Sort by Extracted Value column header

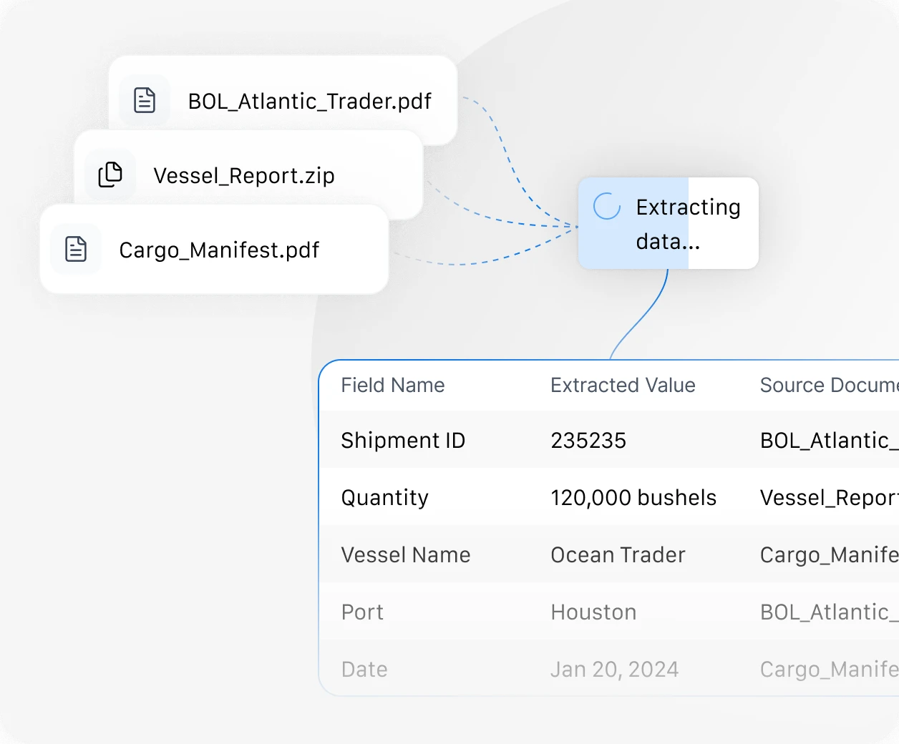coord(623,385)
